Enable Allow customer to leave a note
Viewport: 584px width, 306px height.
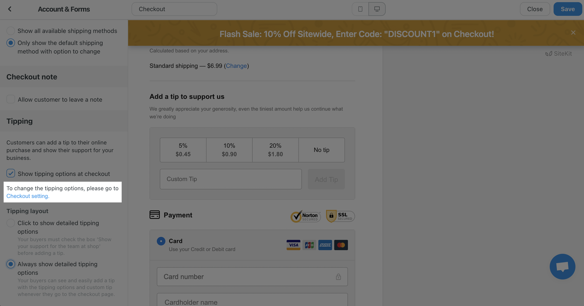coord(11,99)
